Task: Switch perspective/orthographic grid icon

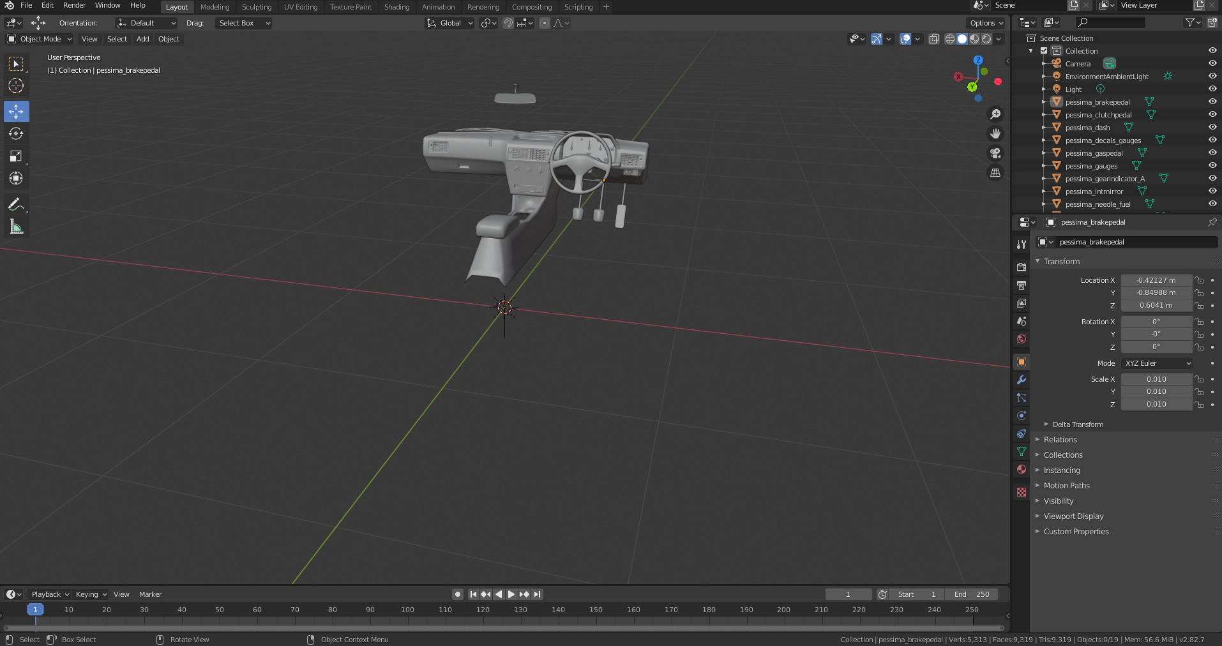Action: pos(995,173)
